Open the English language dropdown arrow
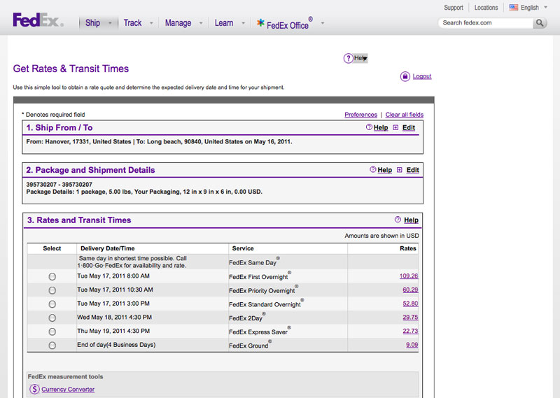 click(x=545, y=7)
